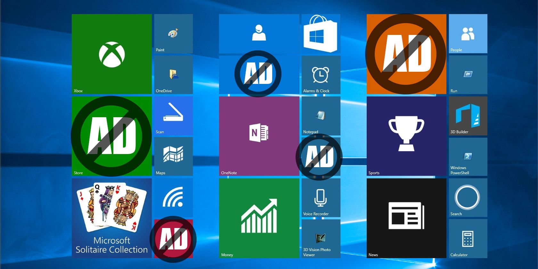The height and width of the screenshot is (269, 538).
Task: Open Windows PowerShell tile
Action: tap(468, 157)
